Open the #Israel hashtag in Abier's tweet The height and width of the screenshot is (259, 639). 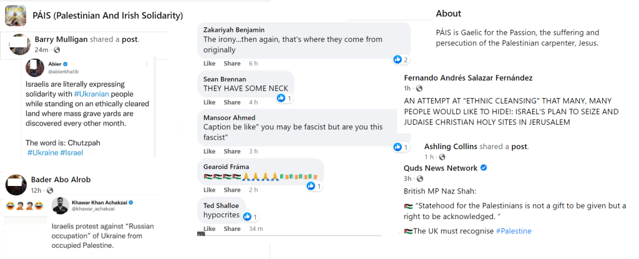pos(72,152)
